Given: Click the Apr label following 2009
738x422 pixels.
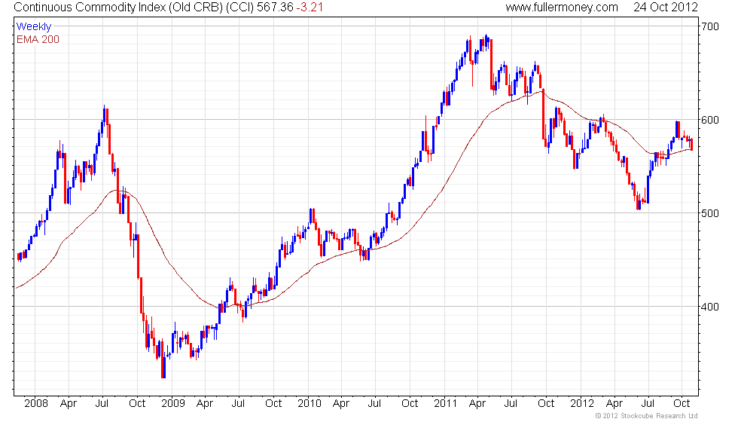Looking at the screenshot, I should [205, 404].
